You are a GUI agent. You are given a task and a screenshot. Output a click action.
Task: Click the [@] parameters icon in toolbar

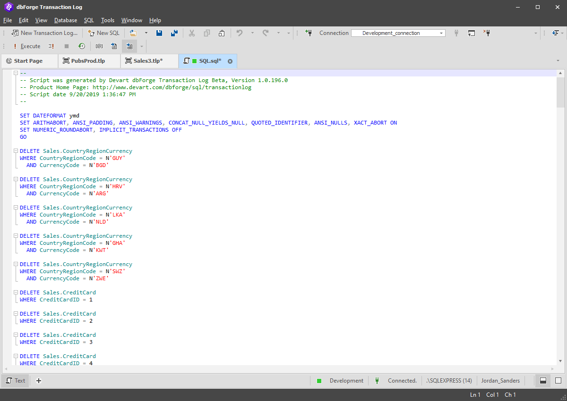click(x=99, y=46)
